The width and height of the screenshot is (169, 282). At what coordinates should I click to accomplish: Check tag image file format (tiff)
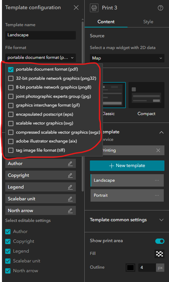coord(11,150)
